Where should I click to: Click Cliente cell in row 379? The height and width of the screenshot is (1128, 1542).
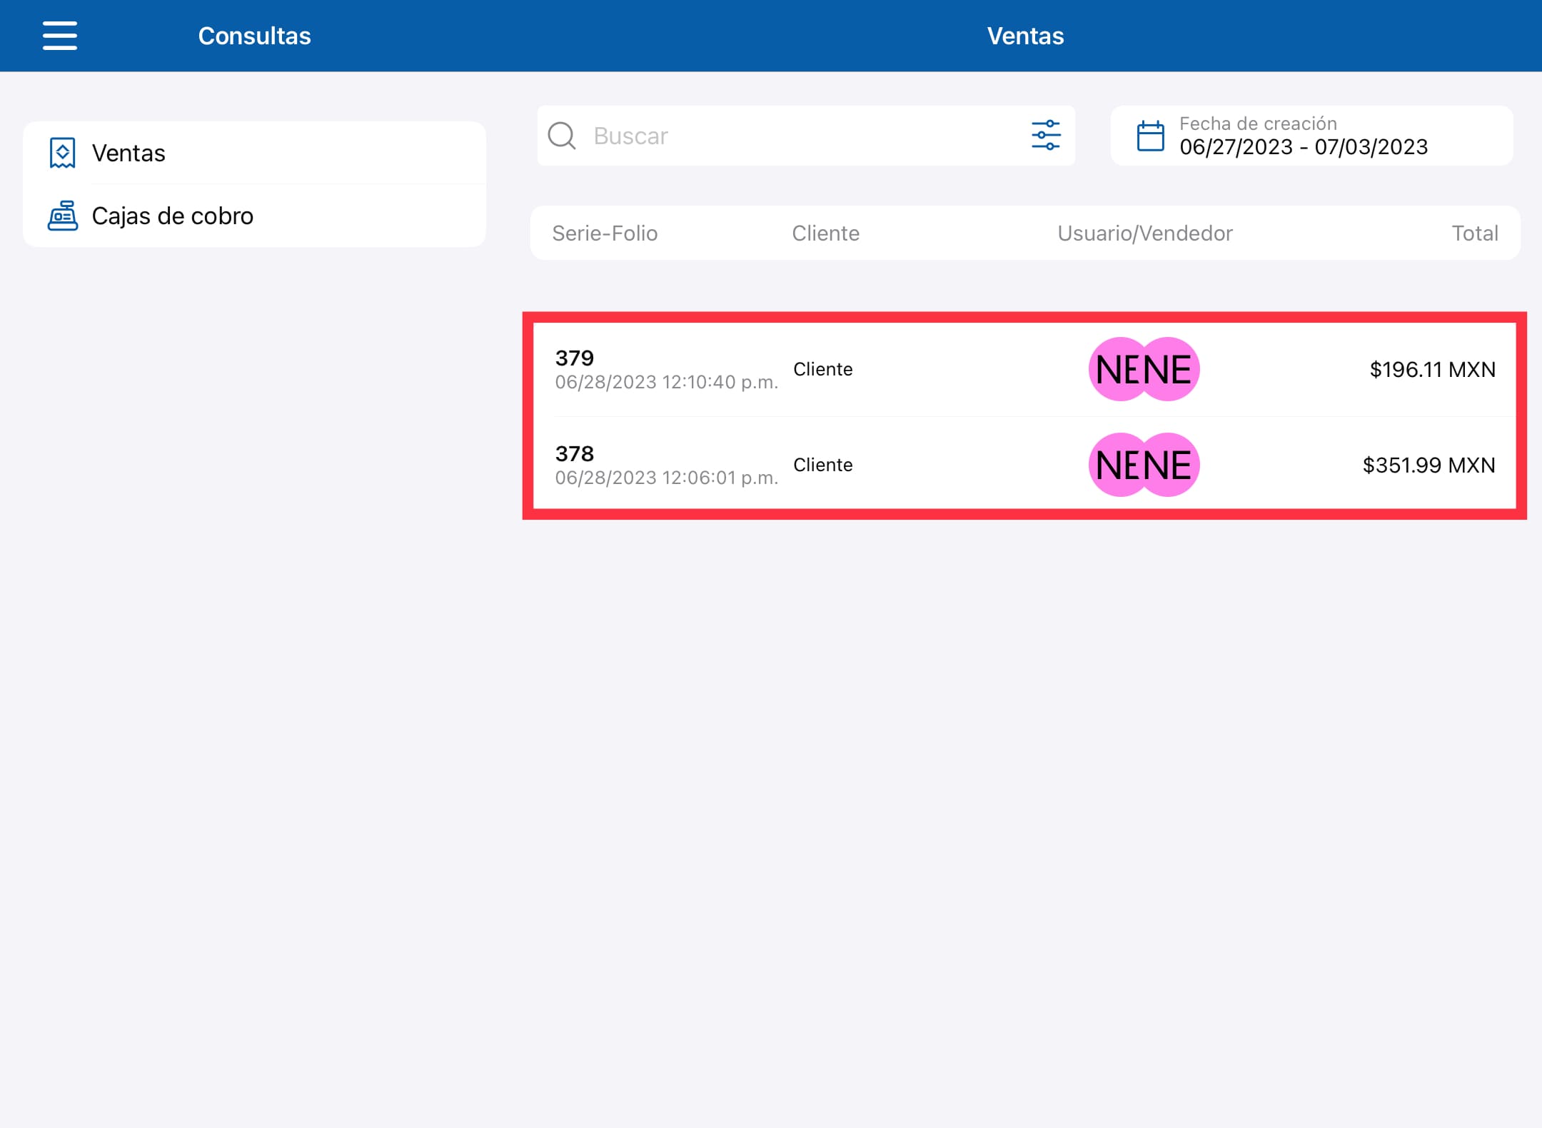[823, 369]
